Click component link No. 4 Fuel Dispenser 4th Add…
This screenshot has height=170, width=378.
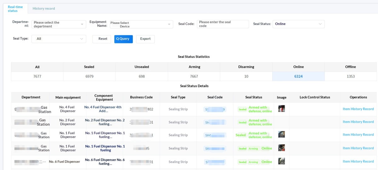[x=103, y=109]
